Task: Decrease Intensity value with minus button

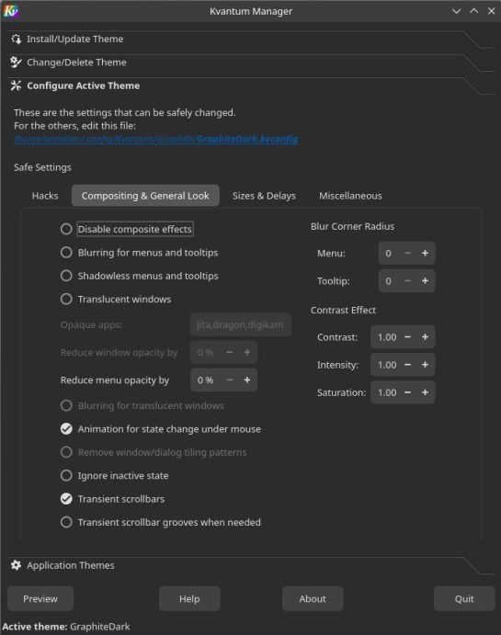Action: (407, 365)
